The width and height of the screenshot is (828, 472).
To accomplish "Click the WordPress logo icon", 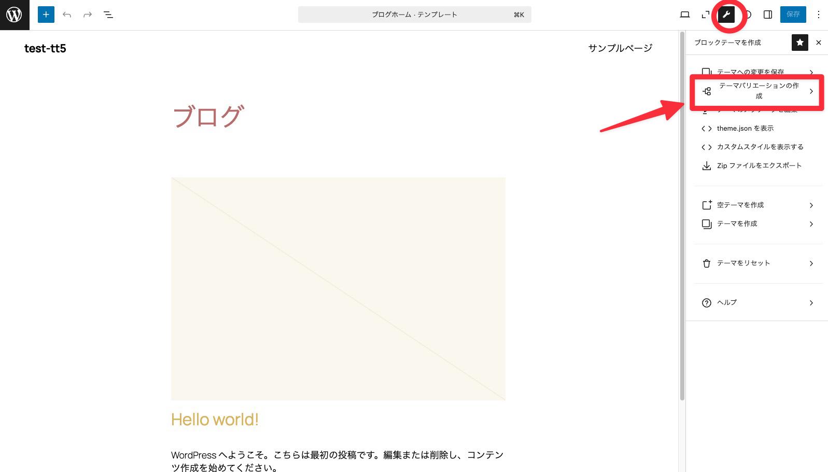I will click(15, 15).
